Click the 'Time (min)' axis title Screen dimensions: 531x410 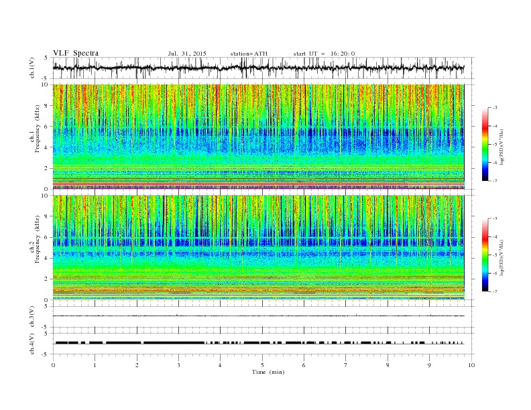coord(268,372)
